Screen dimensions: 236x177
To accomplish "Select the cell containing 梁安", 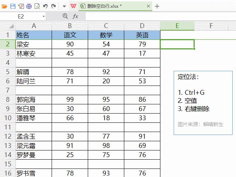I will click(34, 44).
